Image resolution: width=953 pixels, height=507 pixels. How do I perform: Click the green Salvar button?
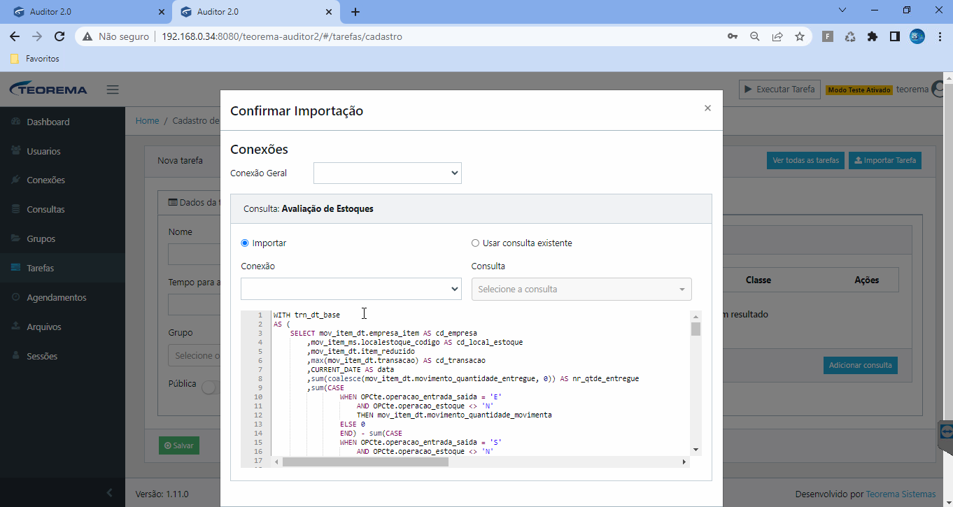coord(179,445)
